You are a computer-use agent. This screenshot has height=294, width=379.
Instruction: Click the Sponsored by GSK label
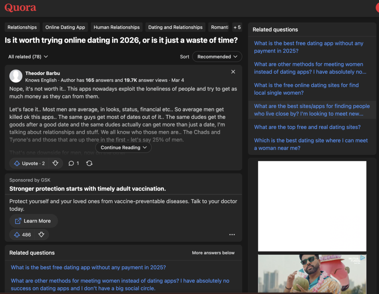(x=30, y=180)
